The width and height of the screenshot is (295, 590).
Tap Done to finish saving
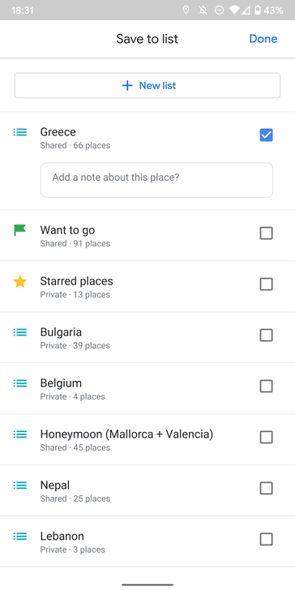click(263, 39)
